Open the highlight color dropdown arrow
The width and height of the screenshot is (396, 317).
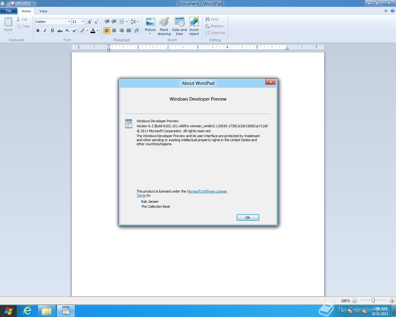click(87, 31)
